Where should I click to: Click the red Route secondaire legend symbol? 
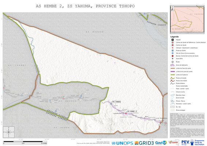pos(172,81)
